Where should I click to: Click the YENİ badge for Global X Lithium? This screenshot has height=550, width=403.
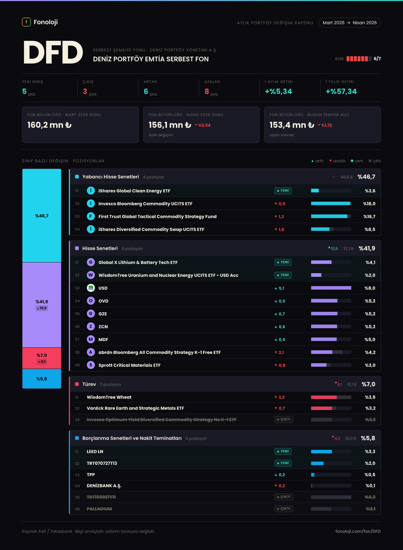(283, 262)
